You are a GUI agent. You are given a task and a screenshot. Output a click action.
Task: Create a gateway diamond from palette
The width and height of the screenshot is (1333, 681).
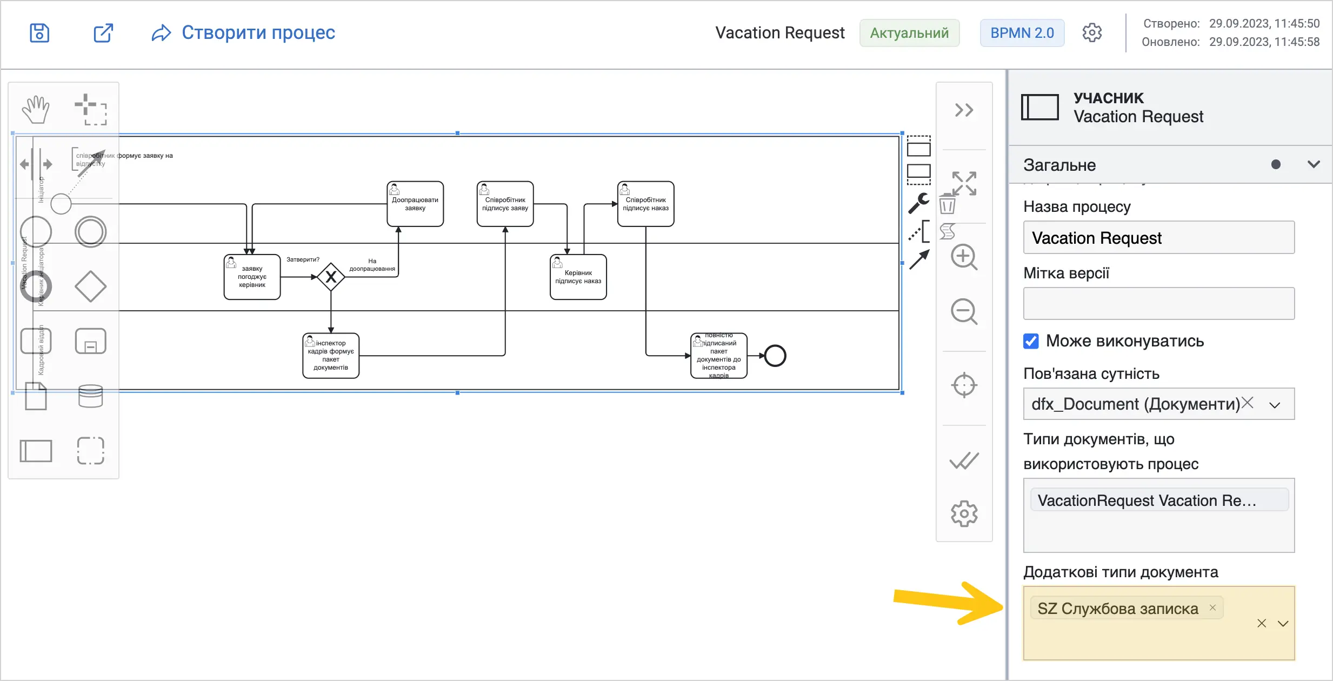pos(90,286)
